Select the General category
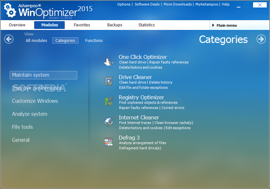Viewport: 270px width, 189px height. pos(21,140)
